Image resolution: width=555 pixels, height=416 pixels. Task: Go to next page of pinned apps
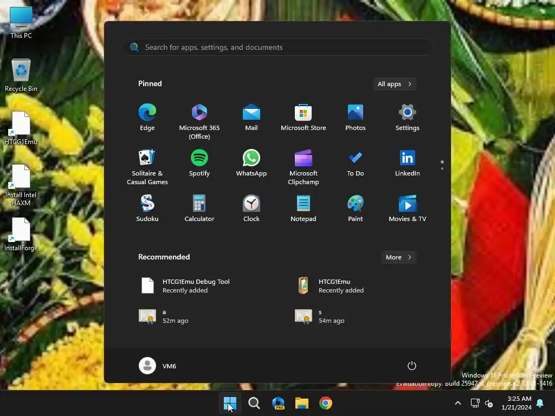442,168
